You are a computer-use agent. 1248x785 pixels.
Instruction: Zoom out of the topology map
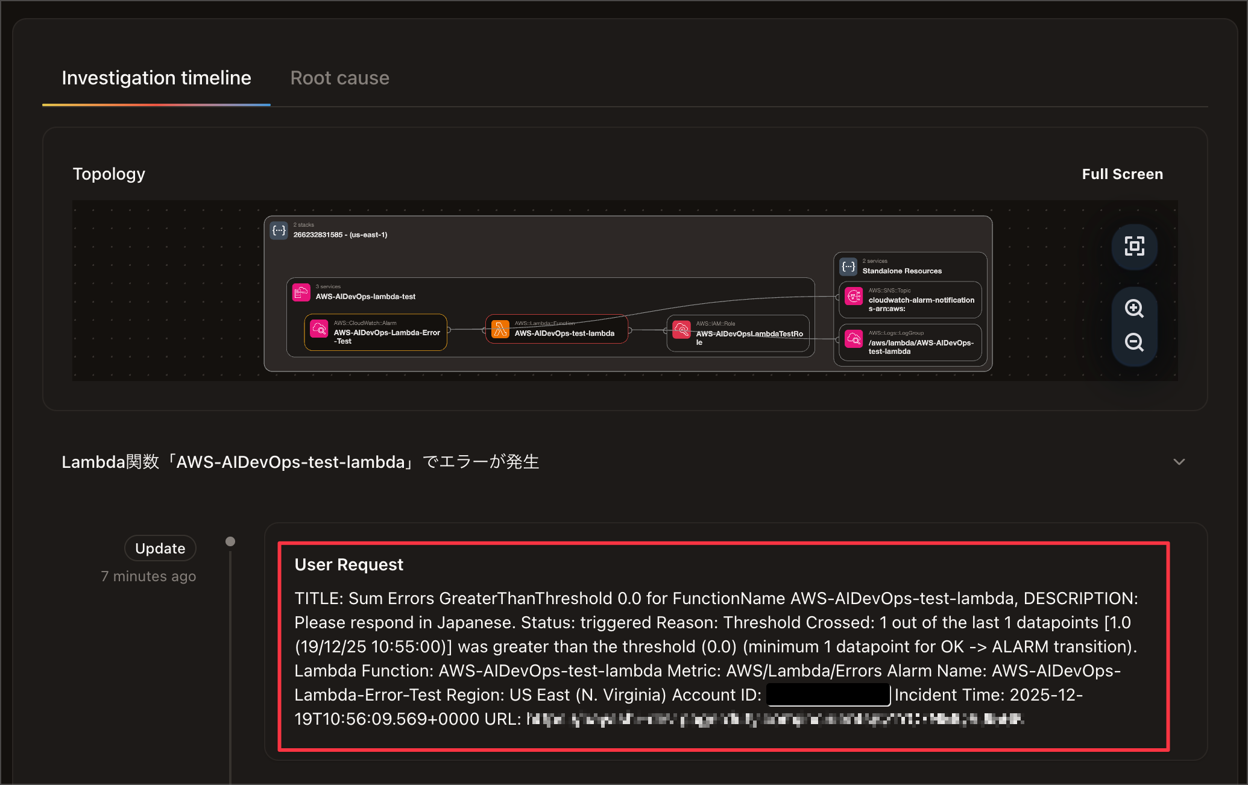point(1135,342)
